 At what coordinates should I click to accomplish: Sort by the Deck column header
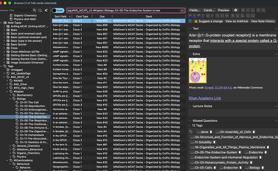pyautogui.click(x=149, y=16)
